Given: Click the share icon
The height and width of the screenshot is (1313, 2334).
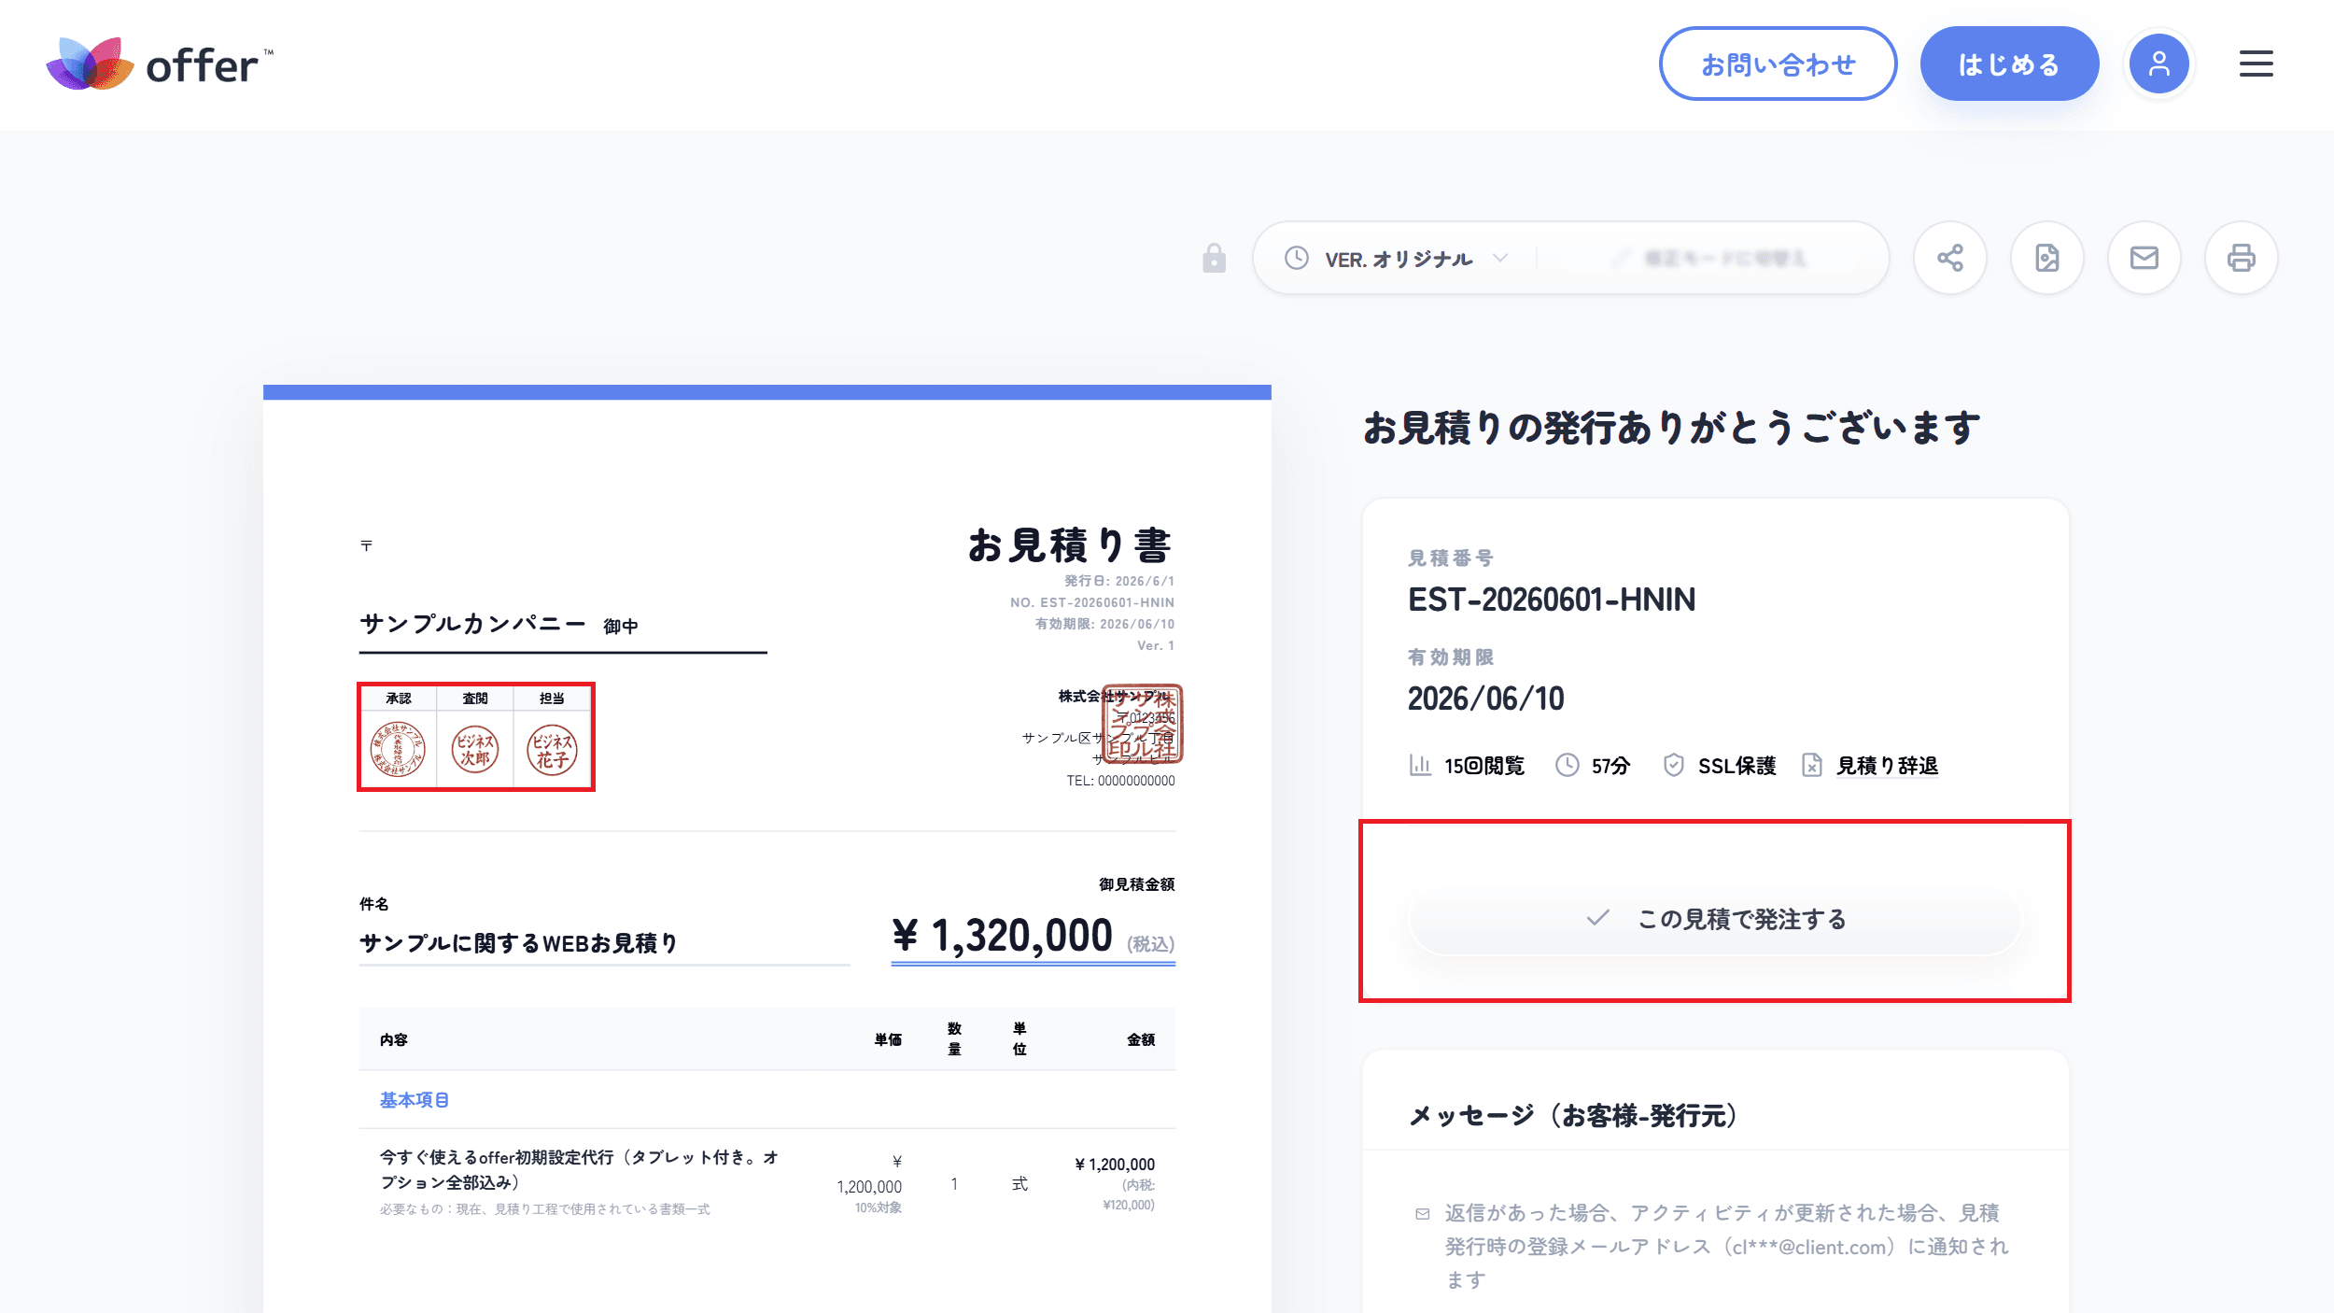Looking at the screenshot, I should pos(1949,258).
